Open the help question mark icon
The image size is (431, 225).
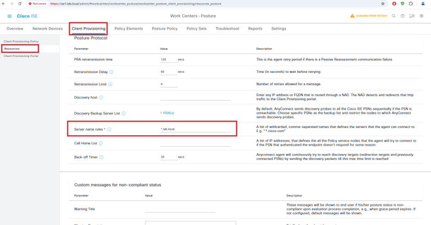click(x=403, y=16)
